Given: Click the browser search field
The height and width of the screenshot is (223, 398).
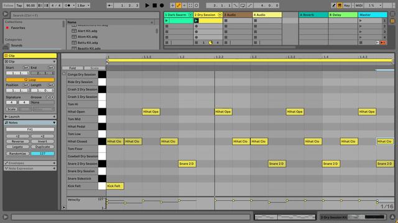Looking at the screenshot, I should click(85, 15).
